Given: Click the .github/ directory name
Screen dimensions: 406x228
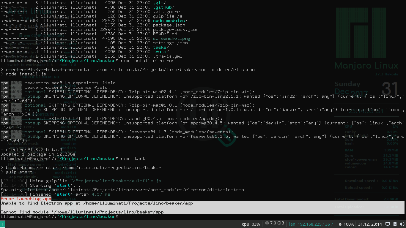Looking at the screenshot, I should [x=164, y=7].
